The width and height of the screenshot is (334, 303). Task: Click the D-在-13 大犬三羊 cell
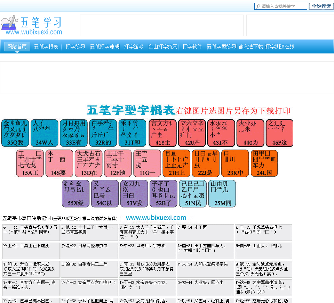pos(147,233)
